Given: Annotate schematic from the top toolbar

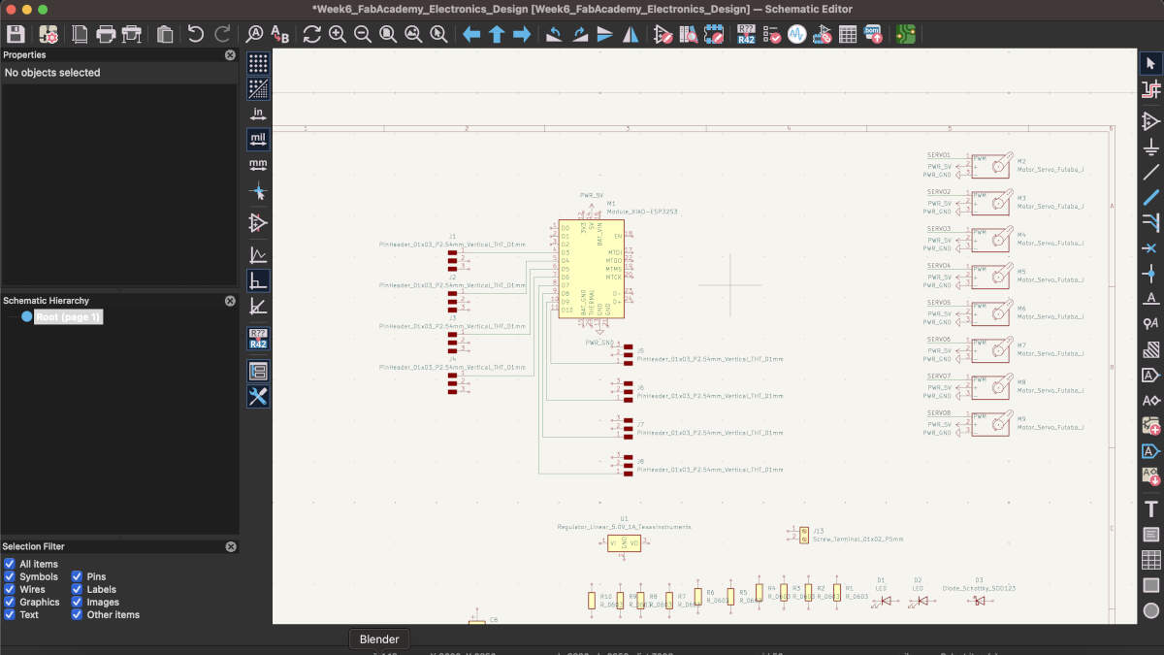Looking at the screenshot, I should click(746, 34).
